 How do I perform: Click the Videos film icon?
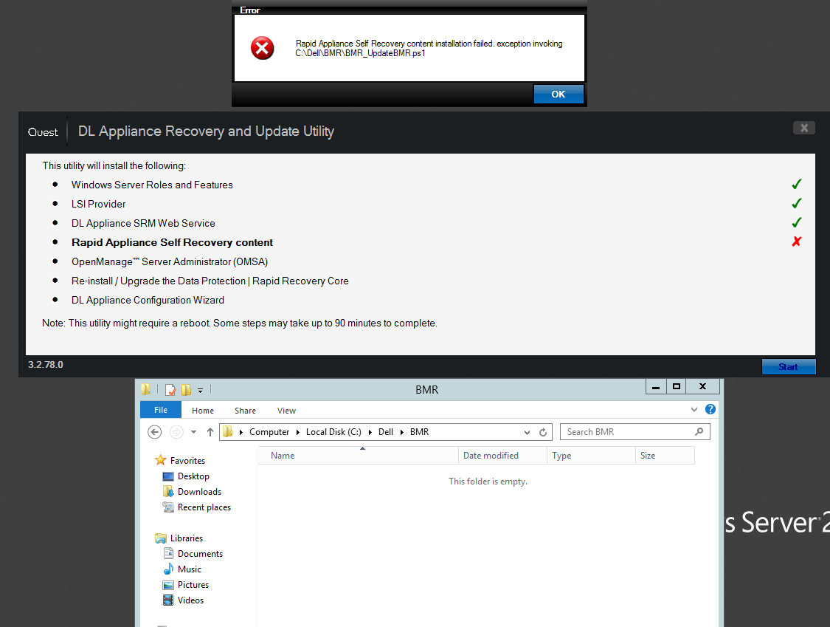pos(168,600)
